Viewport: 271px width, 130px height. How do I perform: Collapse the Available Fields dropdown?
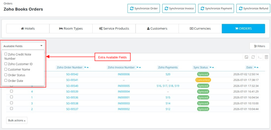click(23, 46)
